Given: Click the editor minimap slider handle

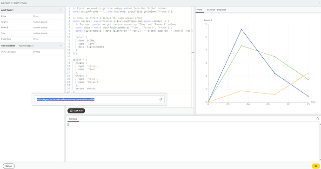Looking at the screenshot, I should pos(193,52).
